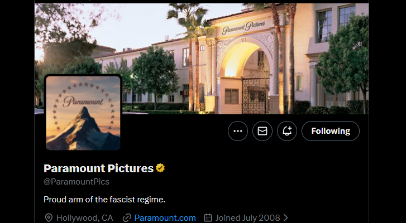Click the calendar icon
This screenshot has height=223, width=406.
208,217
